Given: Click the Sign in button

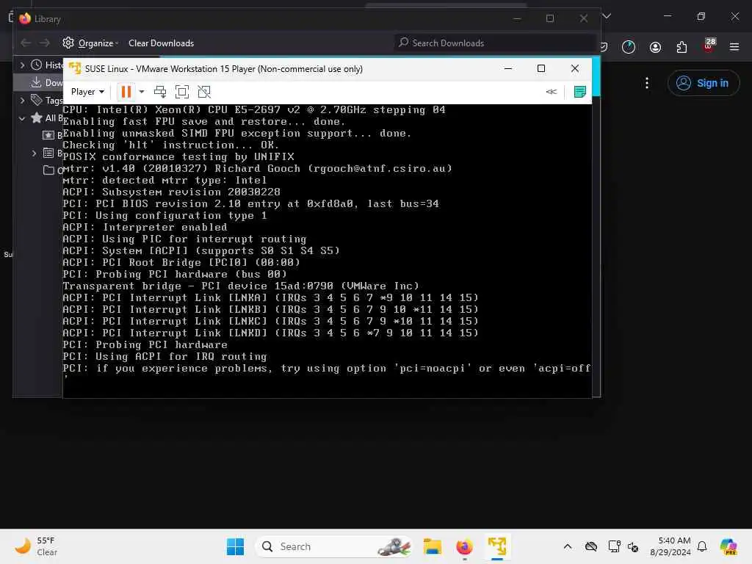Looking at the screenshot, I should tap(703, 83).
